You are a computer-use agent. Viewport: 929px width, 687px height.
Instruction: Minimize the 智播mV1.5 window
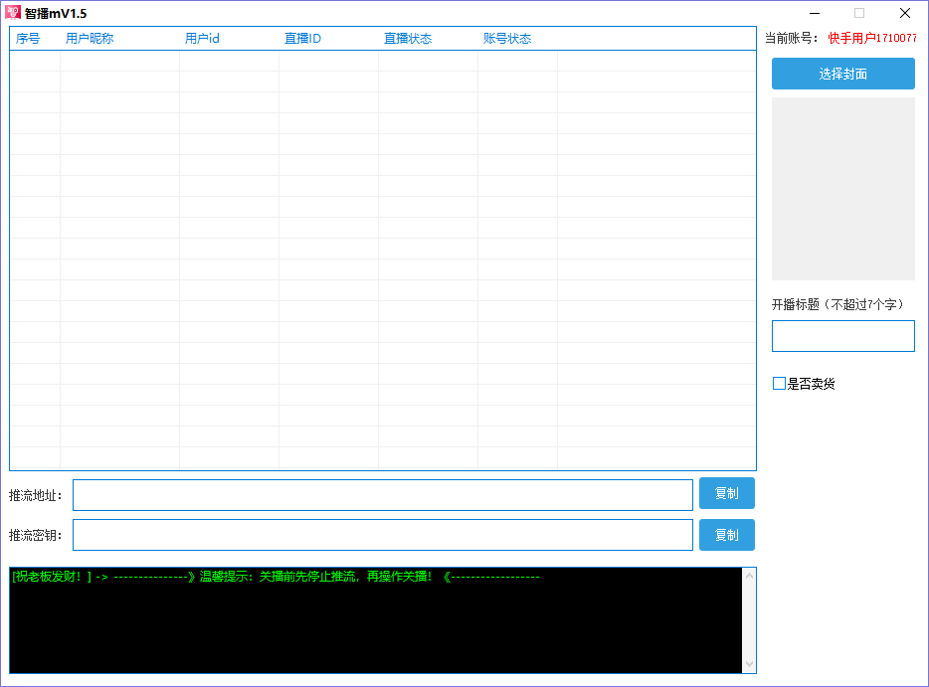coord(815,13)
